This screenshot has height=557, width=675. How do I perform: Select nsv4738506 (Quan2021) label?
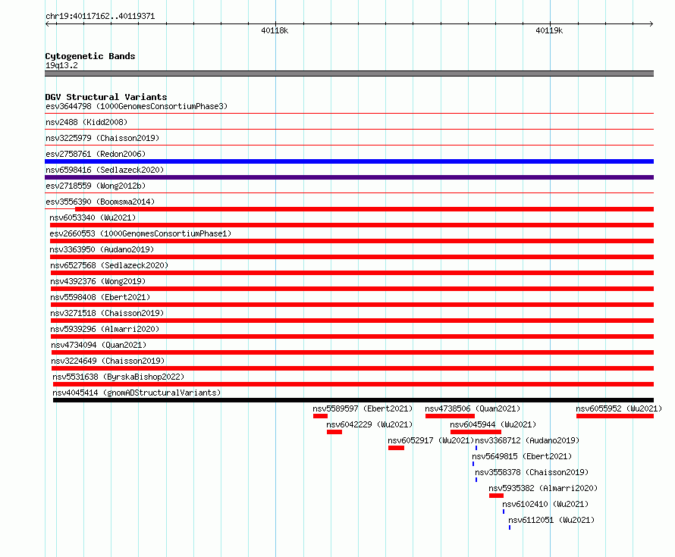(472, 408)
